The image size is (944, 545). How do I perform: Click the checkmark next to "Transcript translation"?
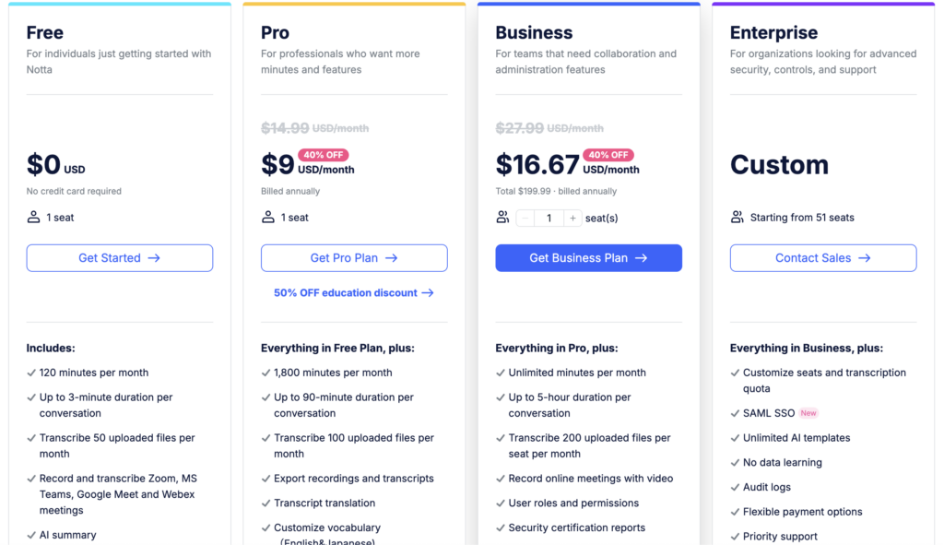point(265,503)
